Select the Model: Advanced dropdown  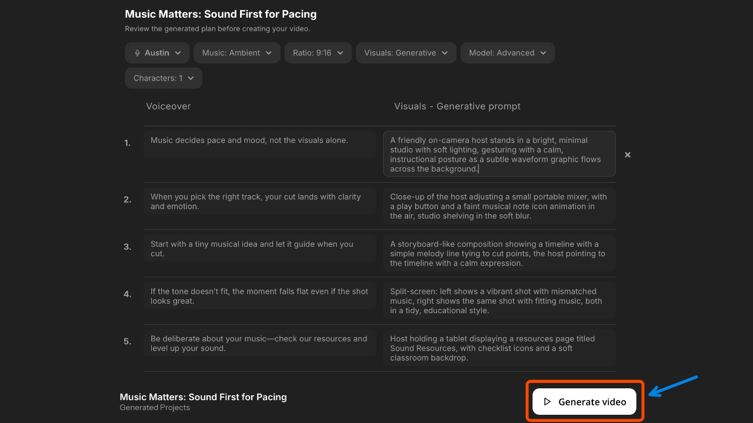(x=507, y=53)
